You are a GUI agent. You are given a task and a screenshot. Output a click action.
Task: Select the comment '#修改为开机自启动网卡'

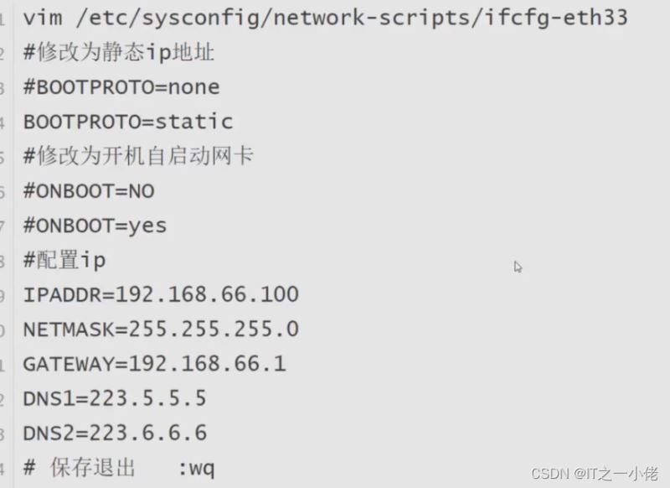pyautogui.click(x=138, y=156)
